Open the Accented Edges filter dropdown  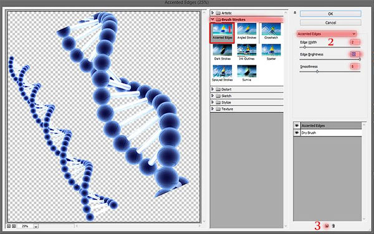[x=327, y=34]
